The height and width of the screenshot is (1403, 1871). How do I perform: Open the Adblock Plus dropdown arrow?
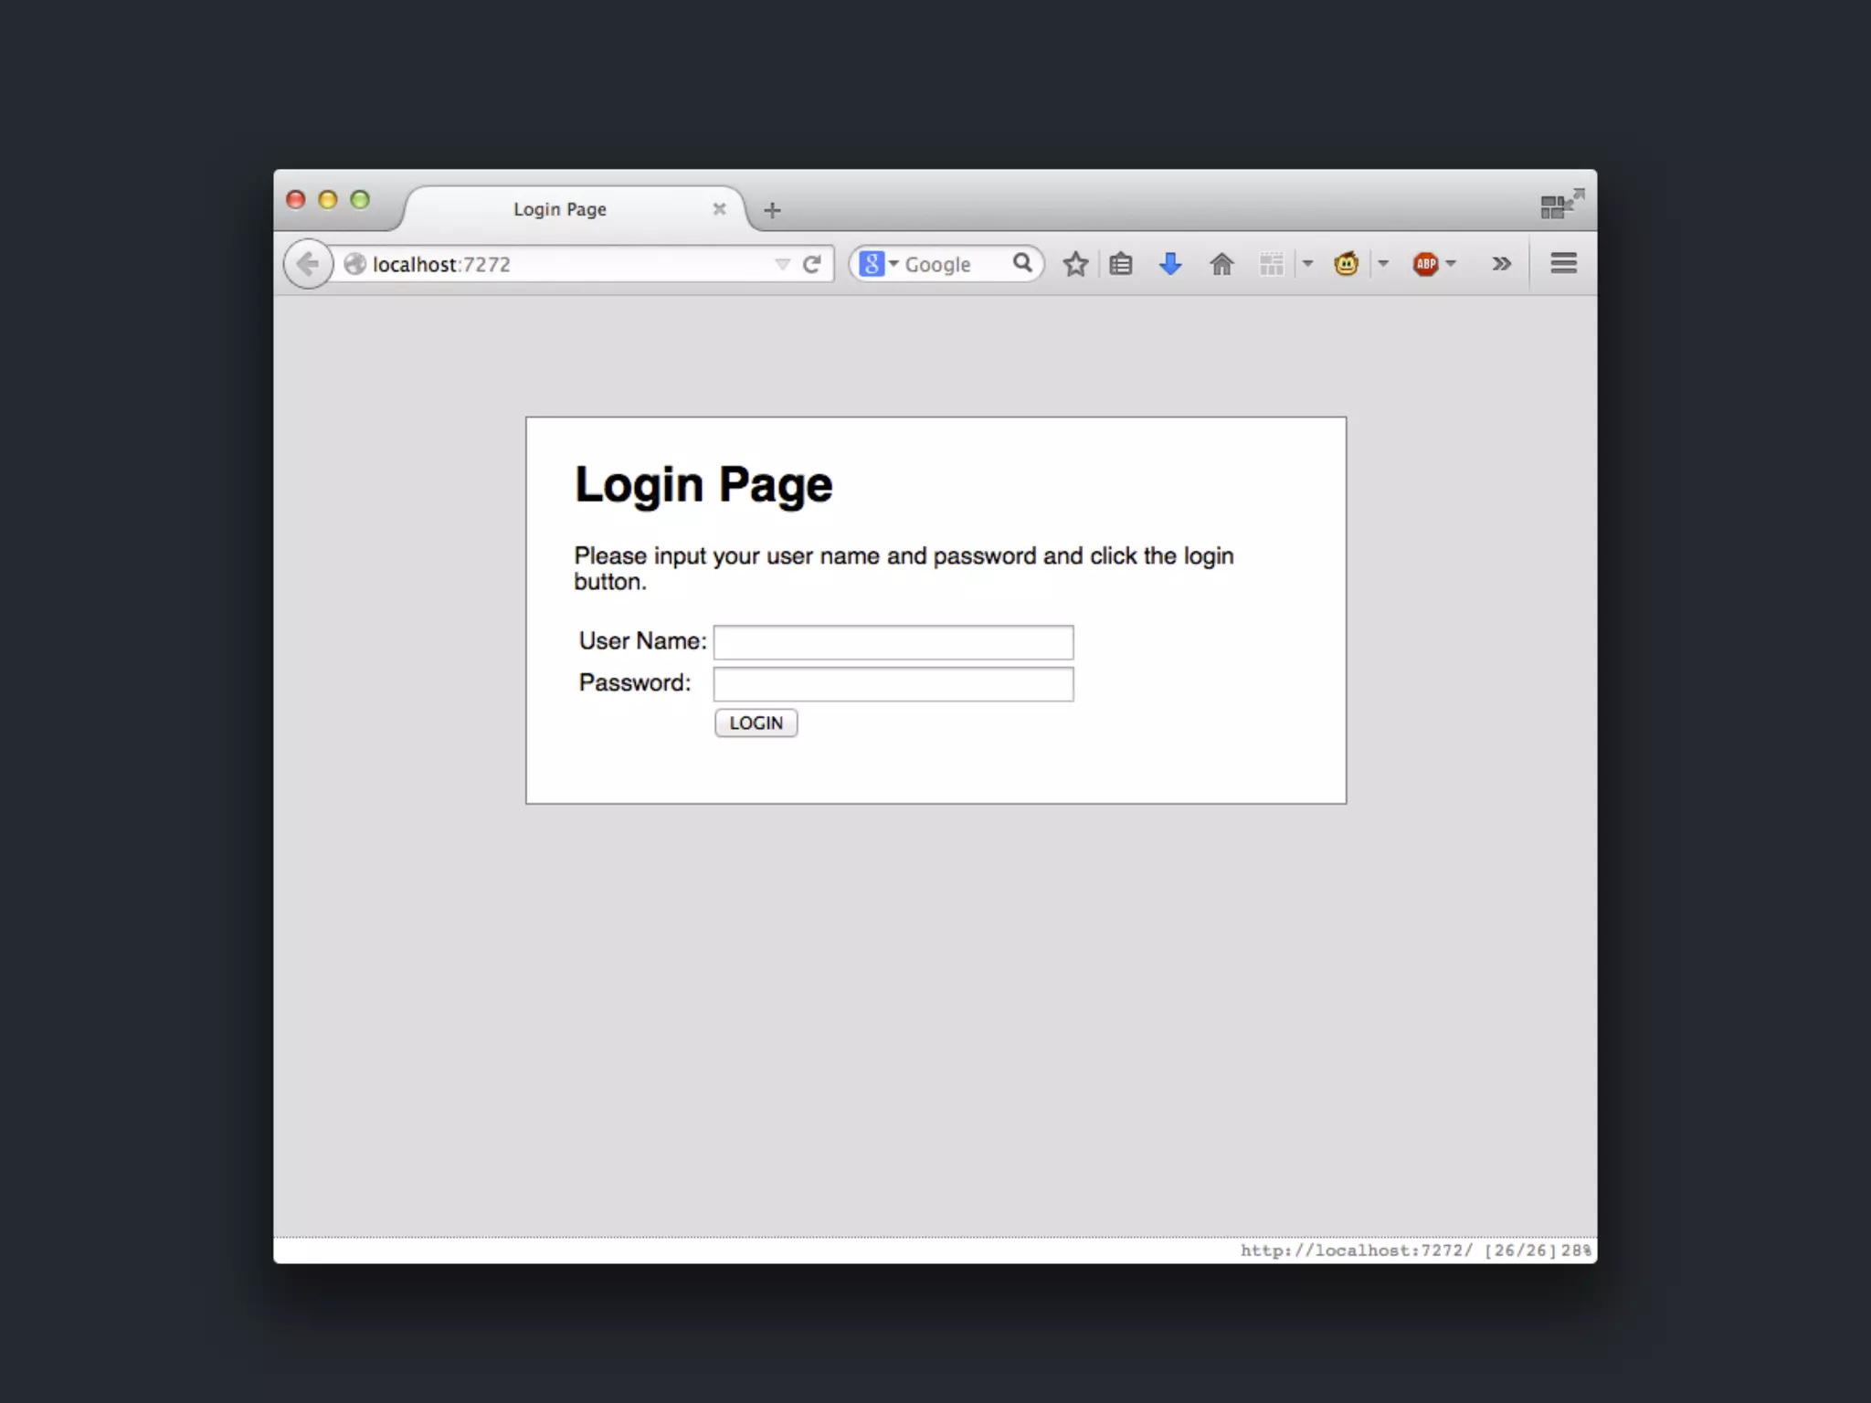(1451, 264)
